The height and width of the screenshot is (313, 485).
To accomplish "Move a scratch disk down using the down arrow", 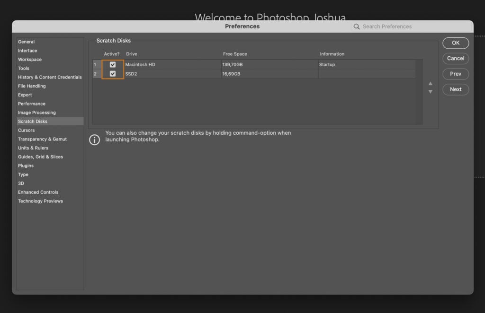I will 430,92.
